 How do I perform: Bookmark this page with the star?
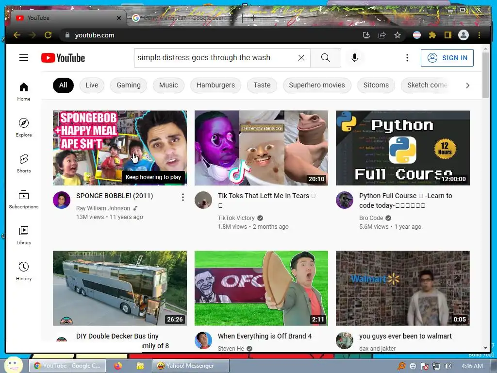pyautogui.click(x=398, y=35)
